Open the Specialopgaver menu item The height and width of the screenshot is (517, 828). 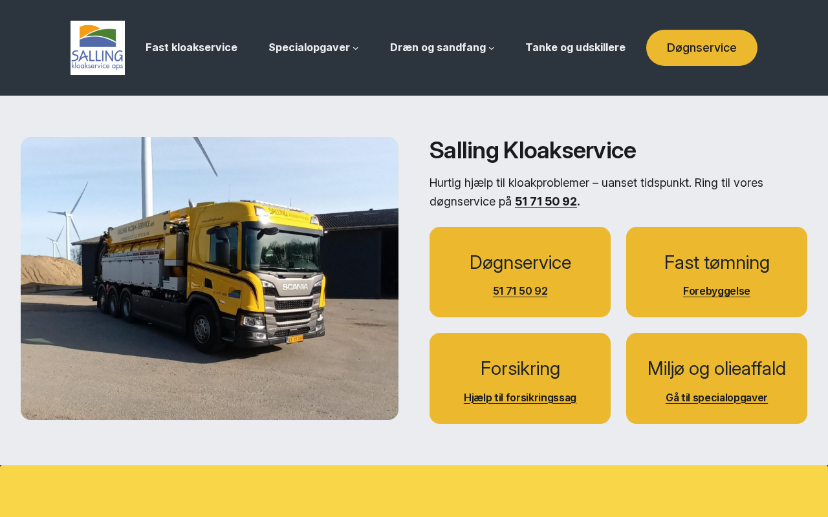click(309, 47)
